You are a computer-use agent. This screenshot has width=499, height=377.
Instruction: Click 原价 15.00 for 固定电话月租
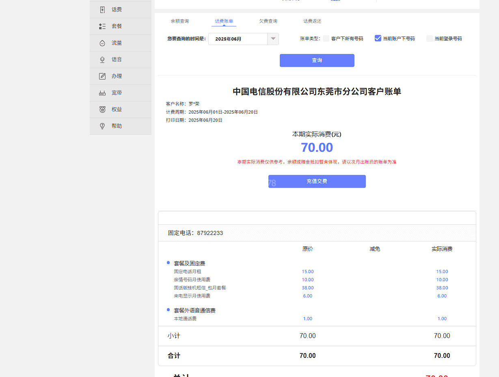(308, 271)
